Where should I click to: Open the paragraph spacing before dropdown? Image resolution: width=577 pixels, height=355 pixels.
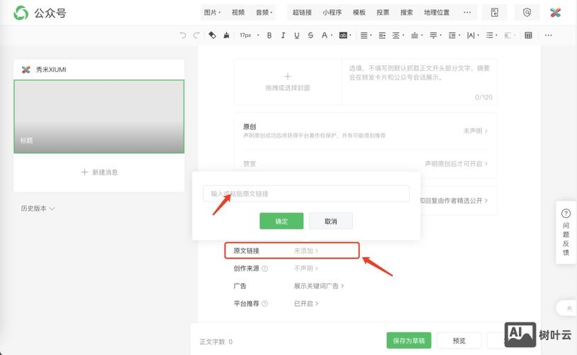[x=417, y=35]
